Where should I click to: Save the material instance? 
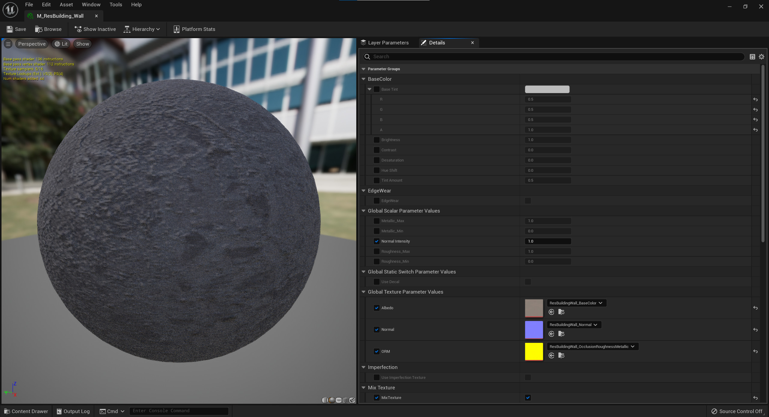[17, 29]
